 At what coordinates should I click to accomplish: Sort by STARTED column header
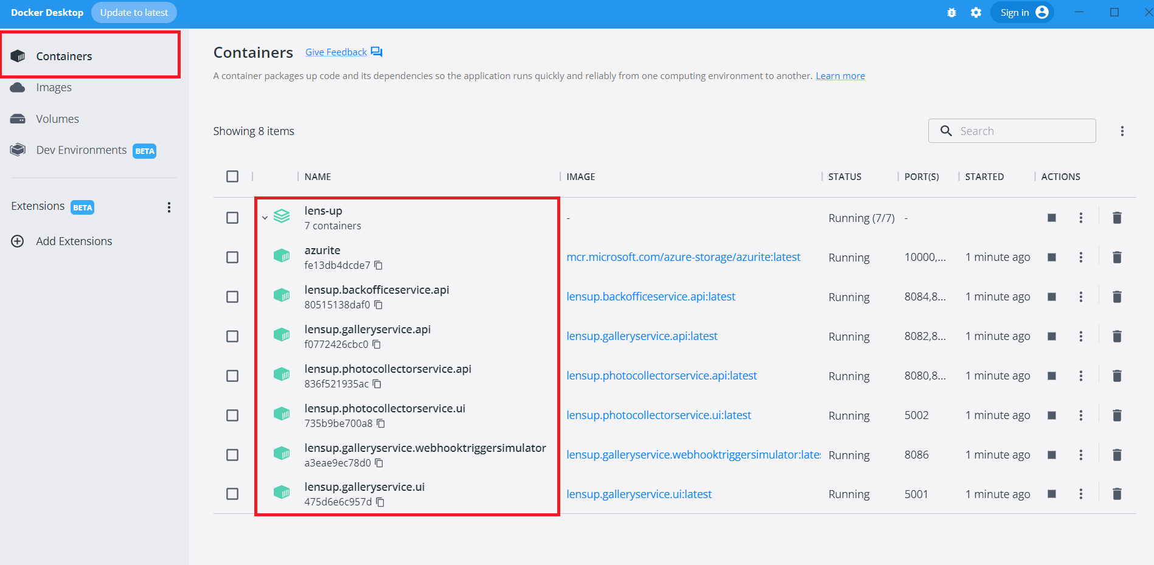tap(984, 177)
